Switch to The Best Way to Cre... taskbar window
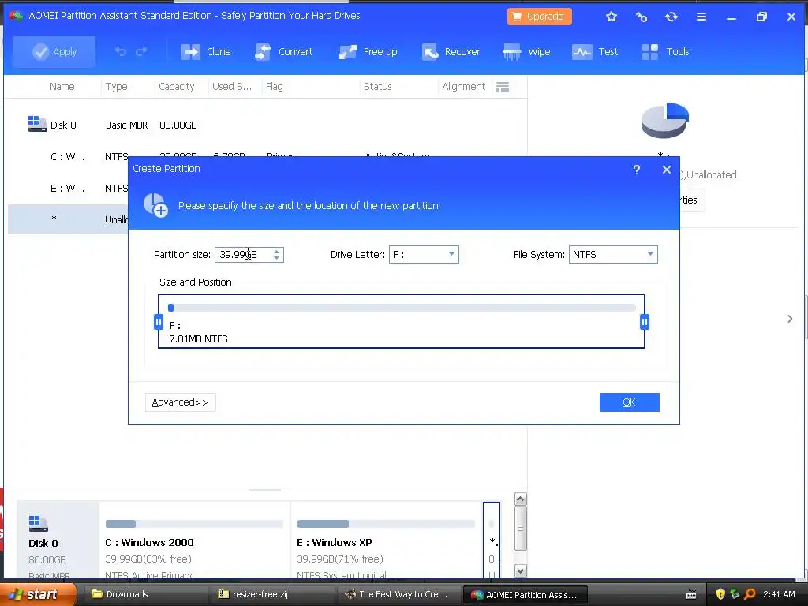808x606 pixels. click(399, 594)
